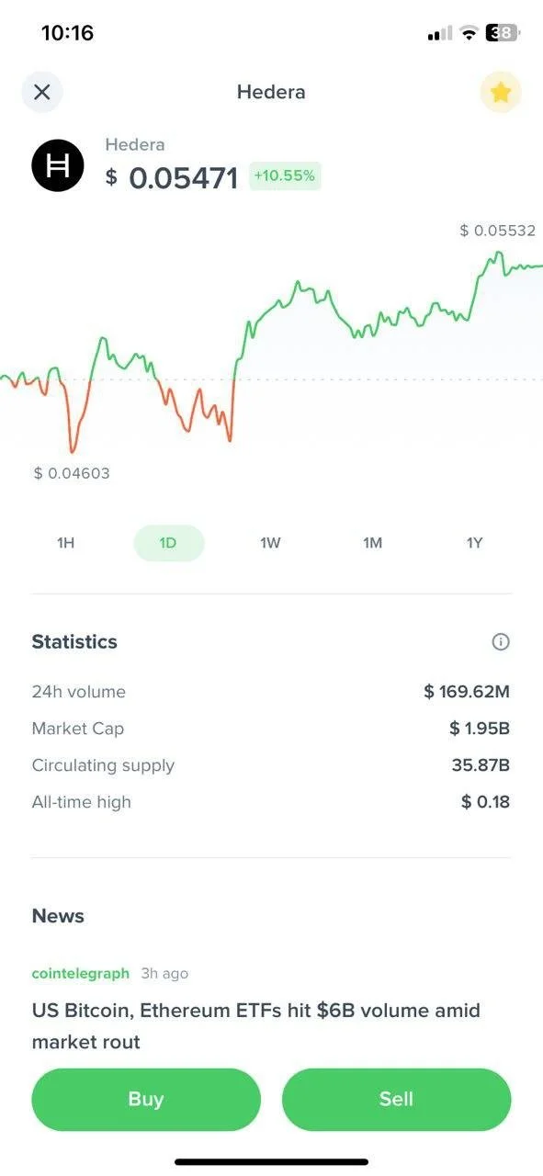Tap the cellular signal bars icon
Screen dimensions: 543x1176
[x=440, y=33]
